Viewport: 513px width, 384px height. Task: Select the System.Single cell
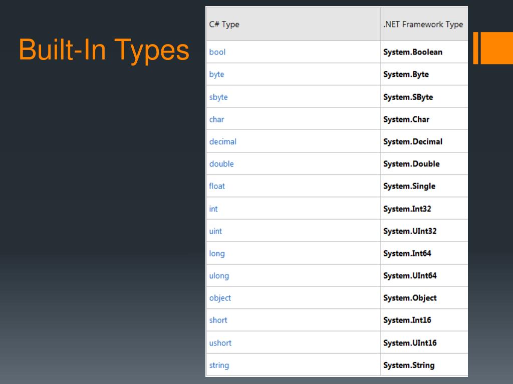click(424, 186)
